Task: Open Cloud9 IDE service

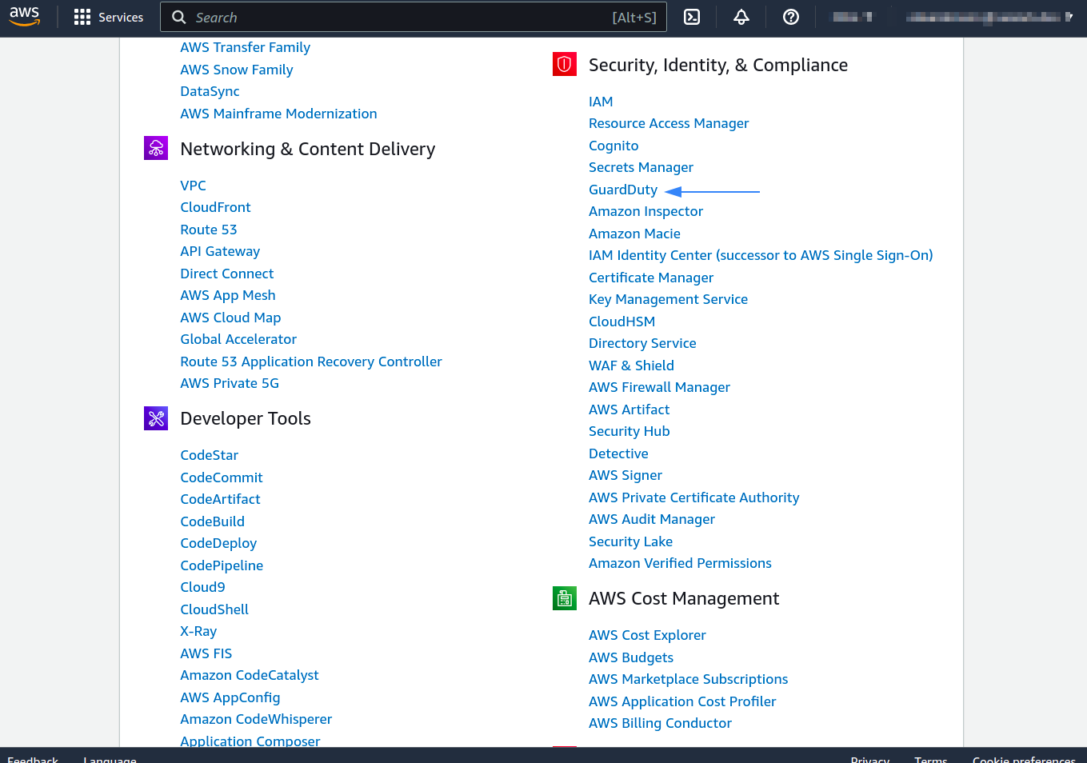Action: [x=202, y=587]
